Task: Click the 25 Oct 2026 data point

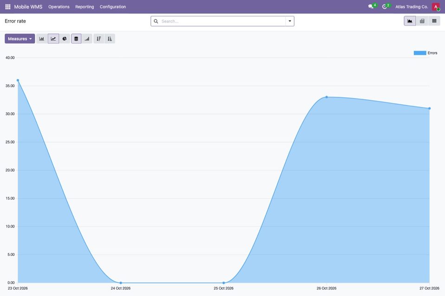Action: (224, 283)
